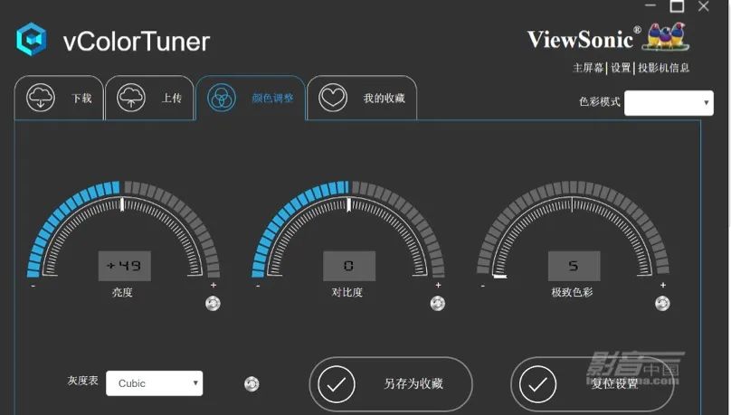Open the 设置 link at top right
Image resolution: width=731 pixels, height=415 pixels.
(x=621, y=68)
